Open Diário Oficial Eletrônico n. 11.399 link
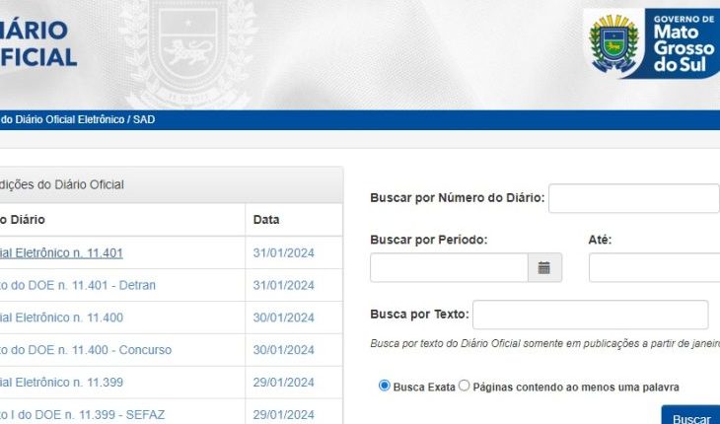This screenshot has width=720, height=424. point(61,383)
